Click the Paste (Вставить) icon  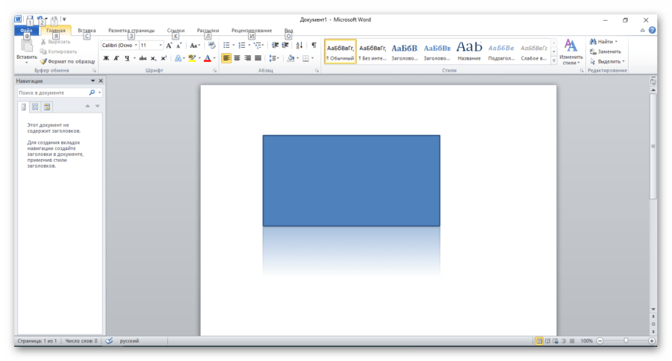coord(26,48)
